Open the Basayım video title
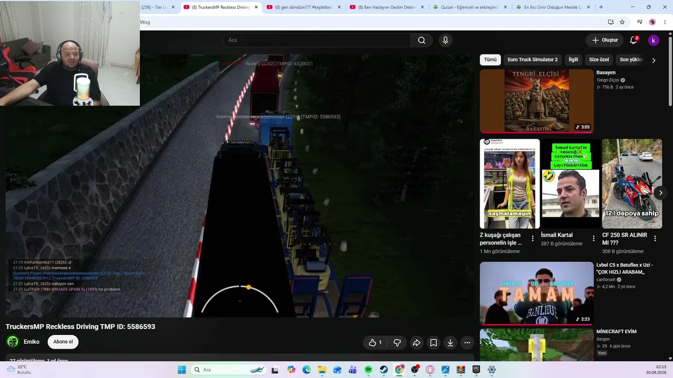The image size is (673, 378). coord(606,72)
